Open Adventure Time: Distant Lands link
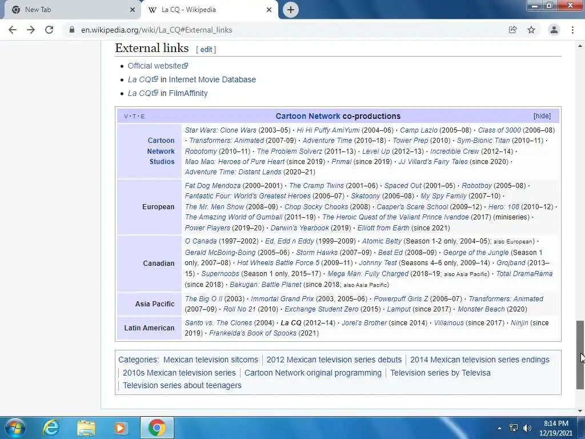 point(233,172)
